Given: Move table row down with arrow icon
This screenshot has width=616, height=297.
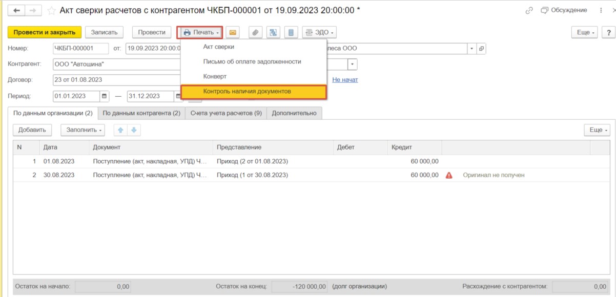Looking at the screenshot, I should tap(134, 130).
